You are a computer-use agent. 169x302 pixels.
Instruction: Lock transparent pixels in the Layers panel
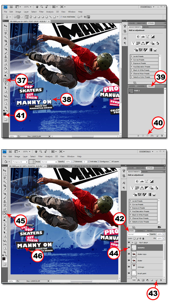pos(135,238)
